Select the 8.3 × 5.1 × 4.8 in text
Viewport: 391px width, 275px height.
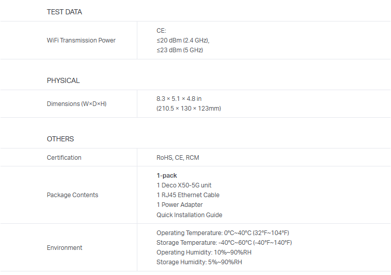(179, 98)
